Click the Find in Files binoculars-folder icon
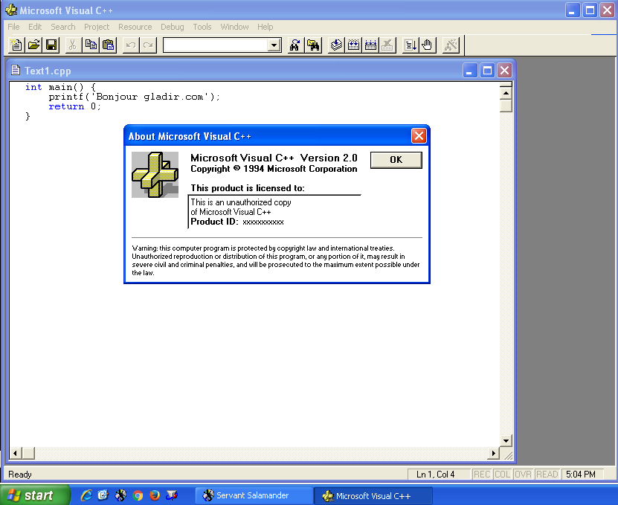The image size is (618, 505). [313, 45]
